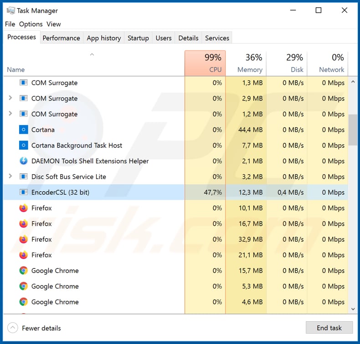Click the icon of COM Surrogate using 1,2 MB
This screenshot has width=360, height=344.
pyautogui.click(x=23, y=114)
